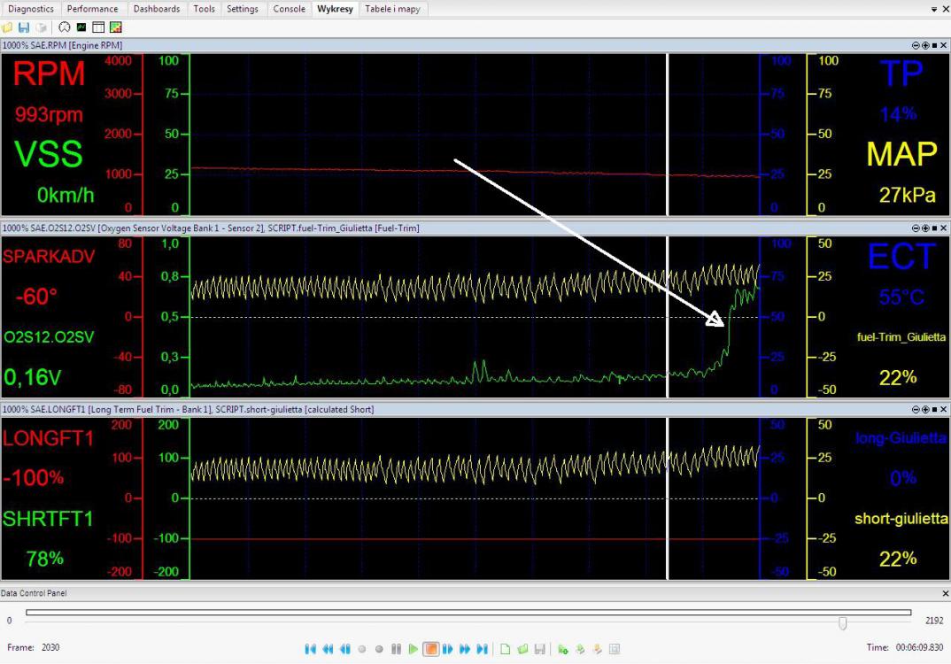The width and height of the screenshot is (951, 664).
Task: Open the colored map toolbar icon
Action: point(116,28)
